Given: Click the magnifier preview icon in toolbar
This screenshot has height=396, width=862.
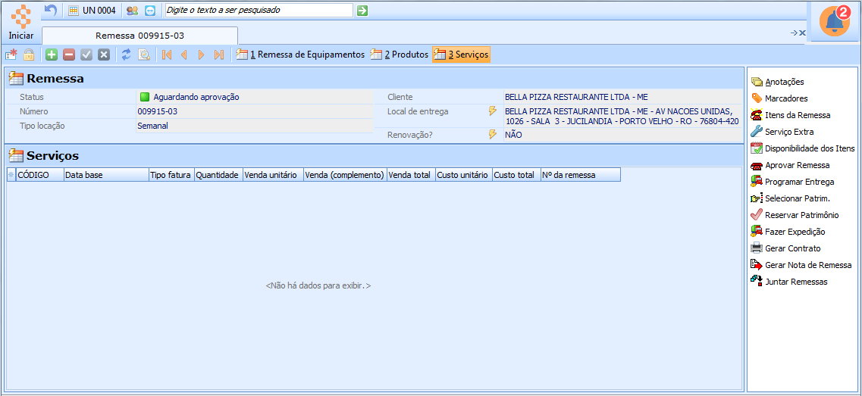Looking at the screenshot, I should click(144, 55).
